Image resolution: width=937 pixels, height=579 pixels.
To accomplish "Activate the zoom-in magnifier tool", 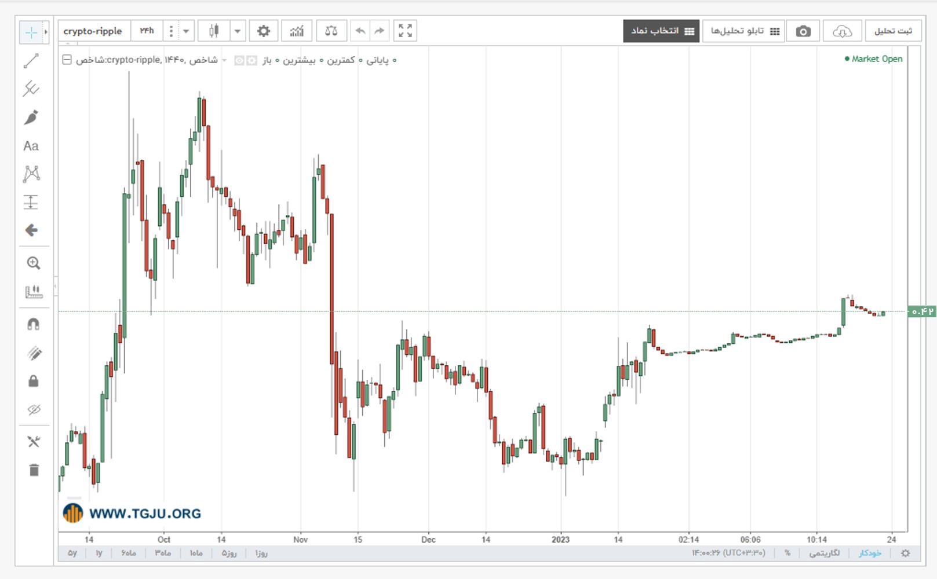I will click(34, 263).
